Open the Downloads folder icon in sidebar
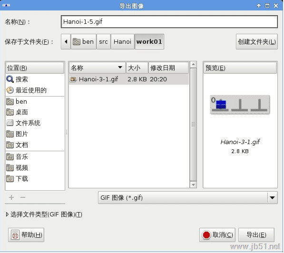This screenshot has height=253, width=284. pyautogui.click(x=10, y=179)
